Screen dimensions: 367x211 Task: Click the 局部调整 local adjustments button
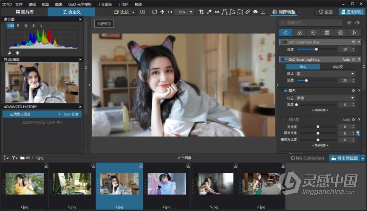click(284, 12)
